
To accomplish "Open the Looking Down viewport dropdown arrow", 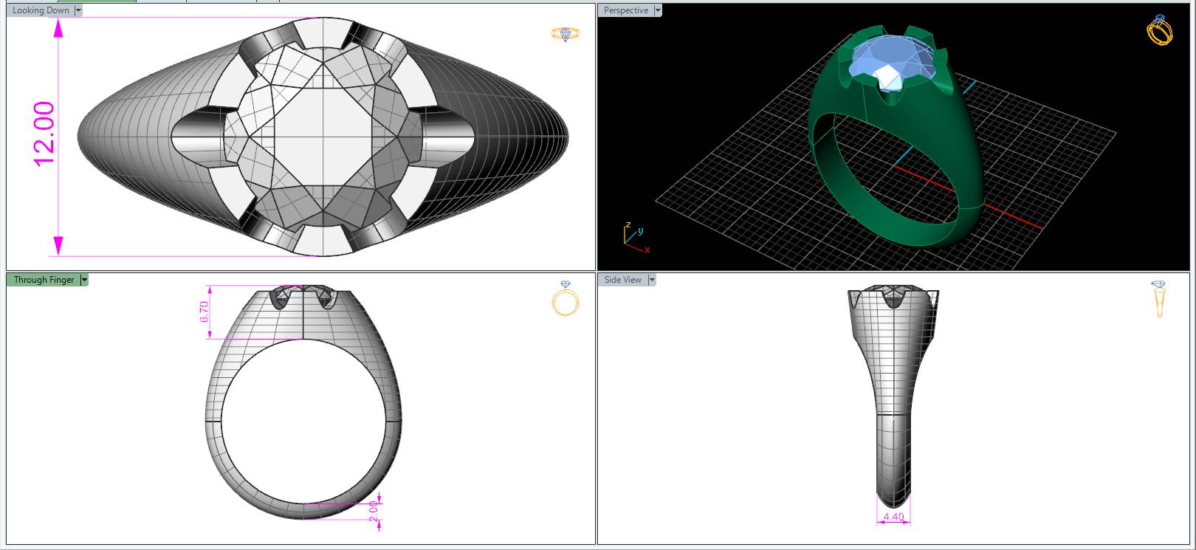I will [78, 10].
